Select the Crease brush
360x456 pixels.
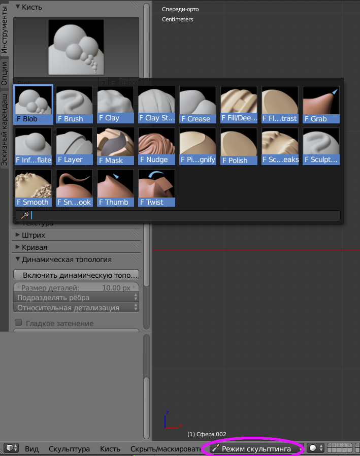198,105
